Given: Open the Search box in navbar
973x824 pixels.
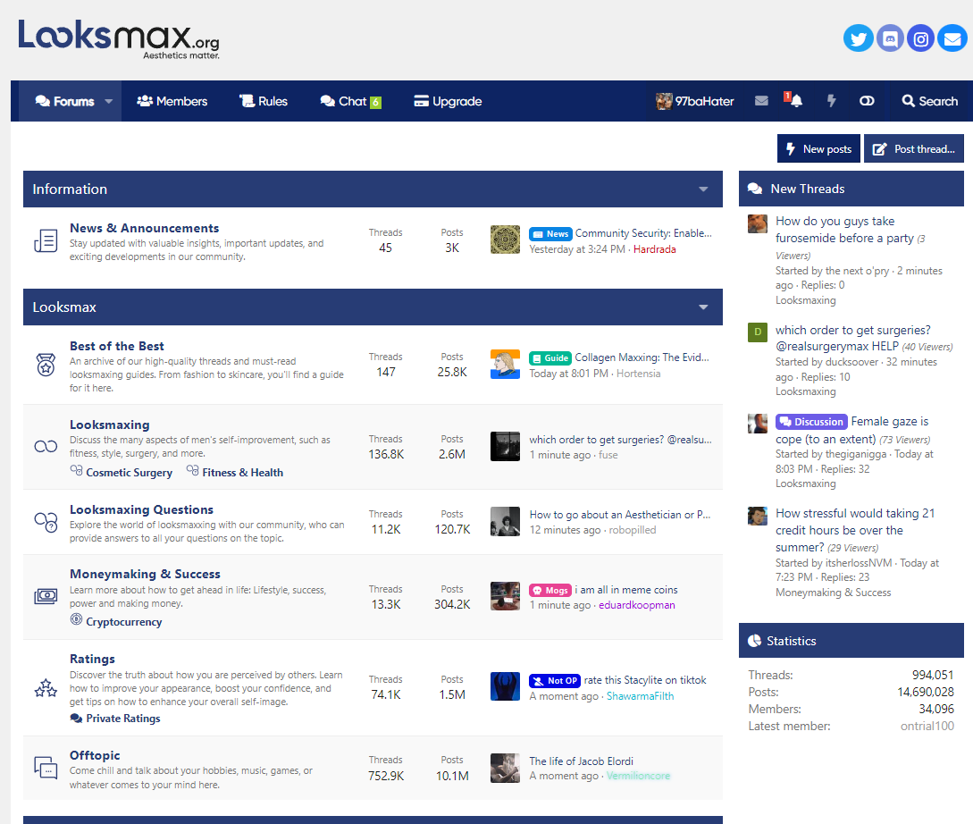Looking at the screenshot, I should coord(929,101).
